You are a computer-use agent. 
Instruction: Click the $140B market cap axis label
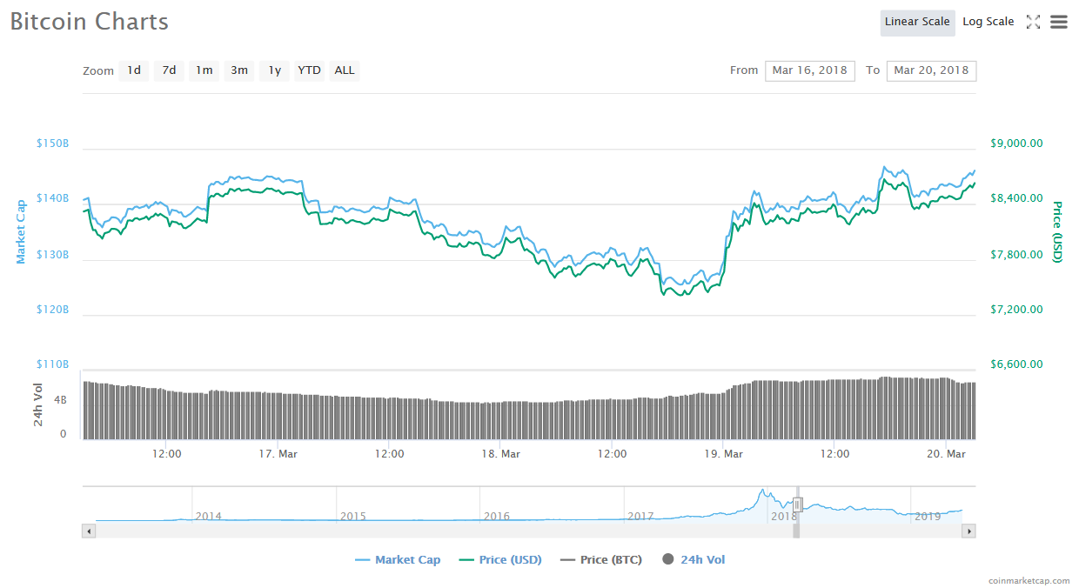(52, 198)
